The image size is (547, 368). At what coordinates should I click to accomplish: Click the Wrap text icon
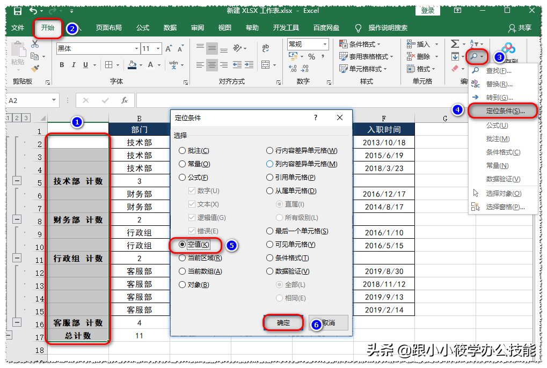click(266, 48)
